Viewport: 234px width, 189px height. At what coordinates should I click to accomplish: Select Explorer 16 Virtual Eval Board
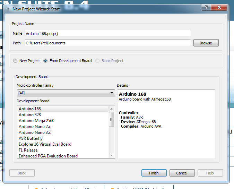click(x=63, y=144)
